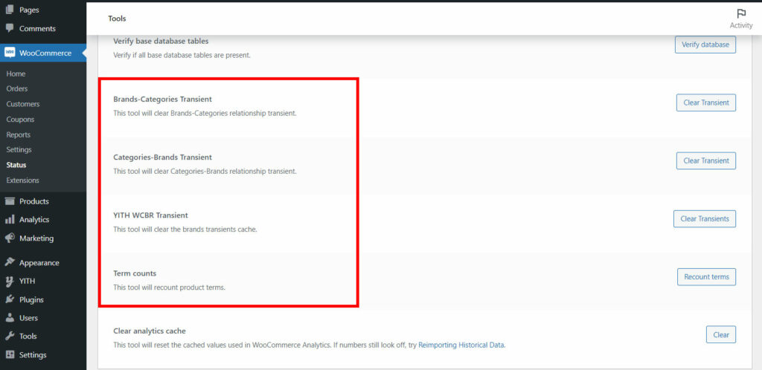The width and height of the screenshot is (762, 370).
Task: Go to WooCommerce Orders
Action: [17, 88]
